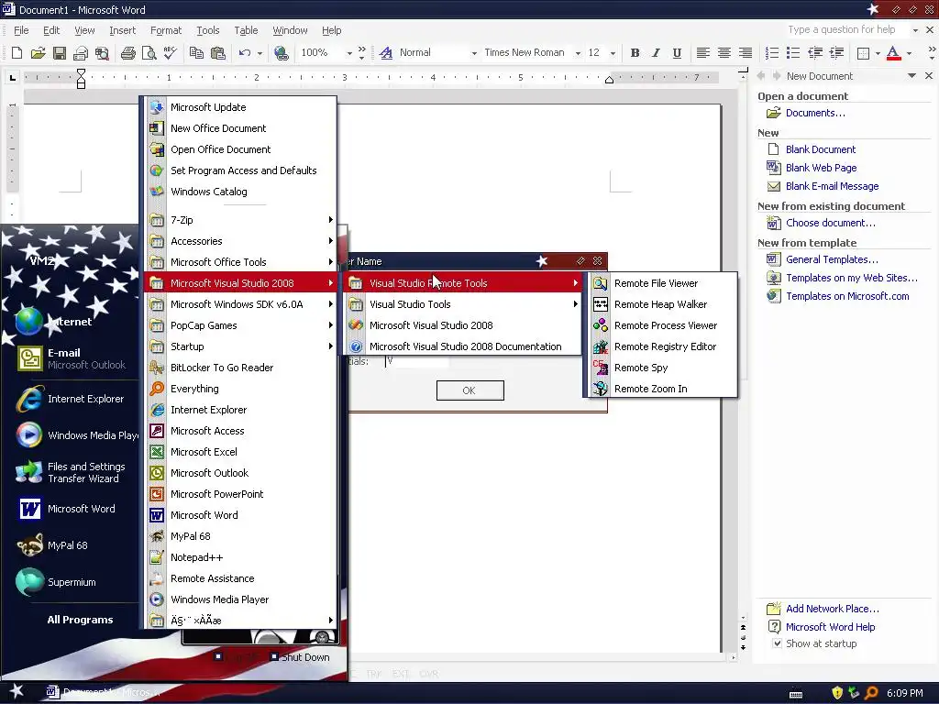The width and height of the screenshot is (939, 704).
Task: Click the Microsoft Word Help link
Action: point(830,627)
